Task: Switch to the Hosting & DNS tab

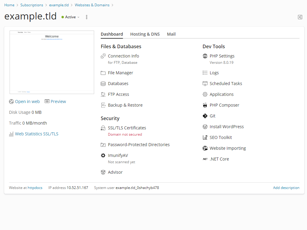Action: pos(145,34)
